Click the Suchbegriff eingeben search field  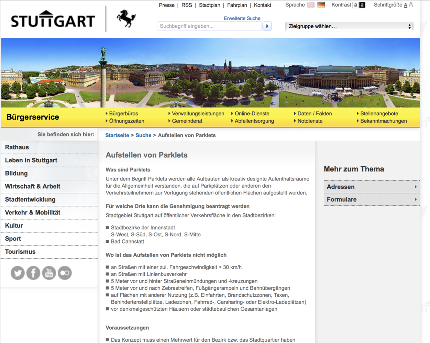[209, 26]
